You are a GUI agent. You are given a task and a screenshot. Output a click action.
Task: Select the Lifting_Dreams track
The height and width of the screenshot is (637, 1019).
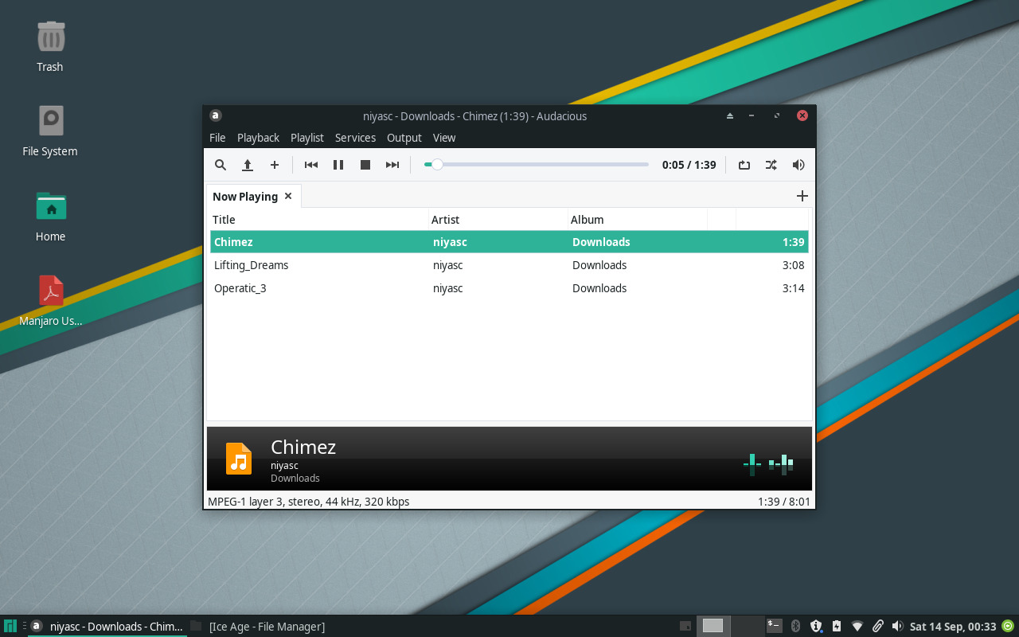tap(251, 264)
